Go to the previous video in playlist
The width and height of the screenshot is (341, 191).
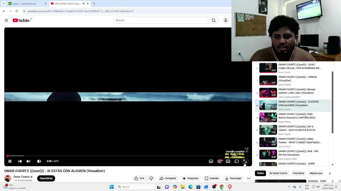click(20, 161)
